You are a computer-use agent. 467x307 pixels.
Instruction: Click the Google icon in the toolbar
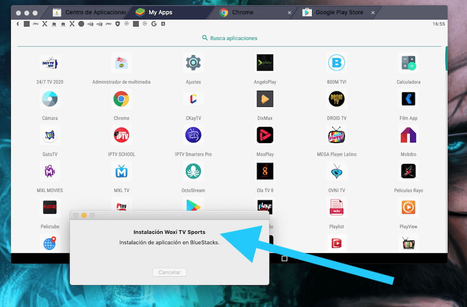point(154,23)
